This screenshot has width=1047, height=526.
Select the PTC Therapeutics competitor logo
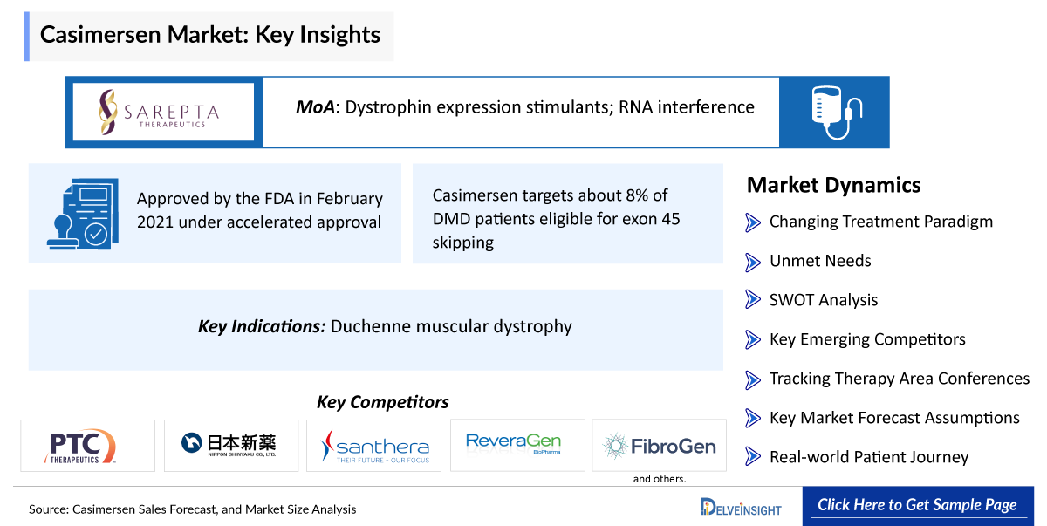(87, 446)
